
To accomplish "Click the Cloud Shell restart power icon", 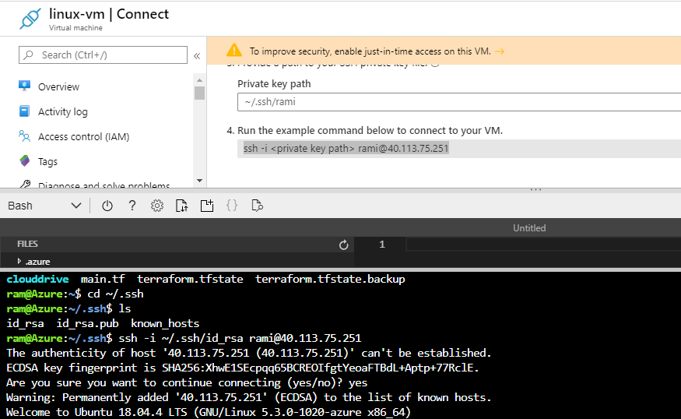I will pos(107,206).
